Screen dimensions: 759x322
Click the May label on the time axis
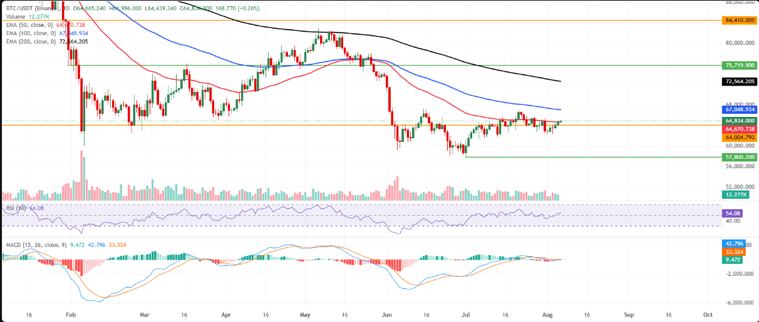pyautogui.click(x=305, y=316)
